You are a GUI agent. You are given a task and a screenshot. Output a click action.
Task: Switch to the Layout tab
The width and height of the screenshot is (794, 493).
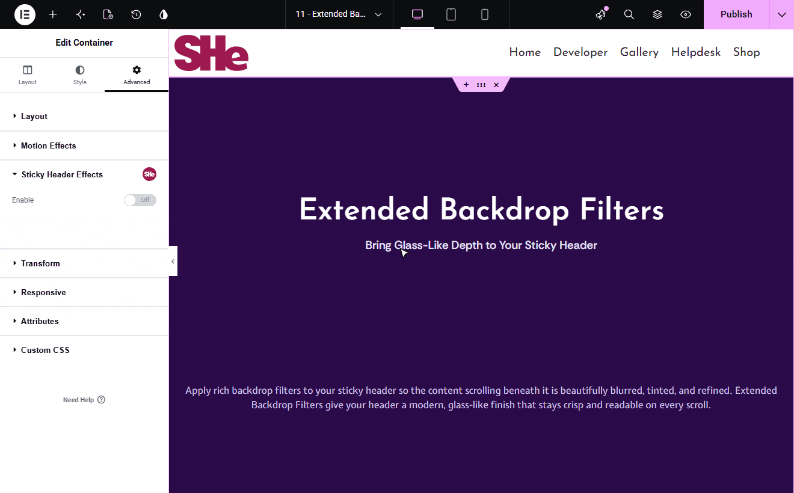pyautogui.click(x=28, y=75)
